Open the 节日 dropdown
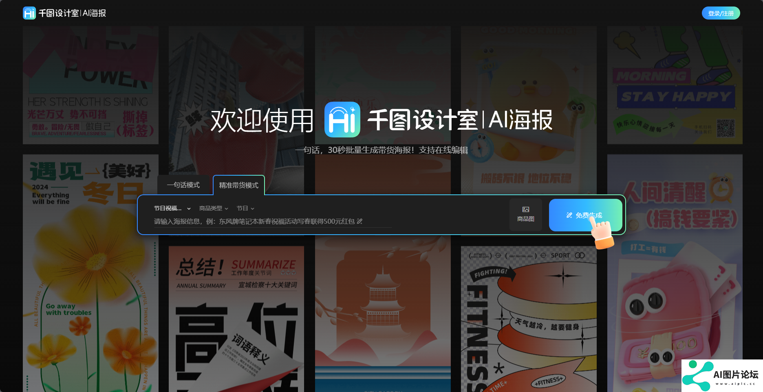 245,208
